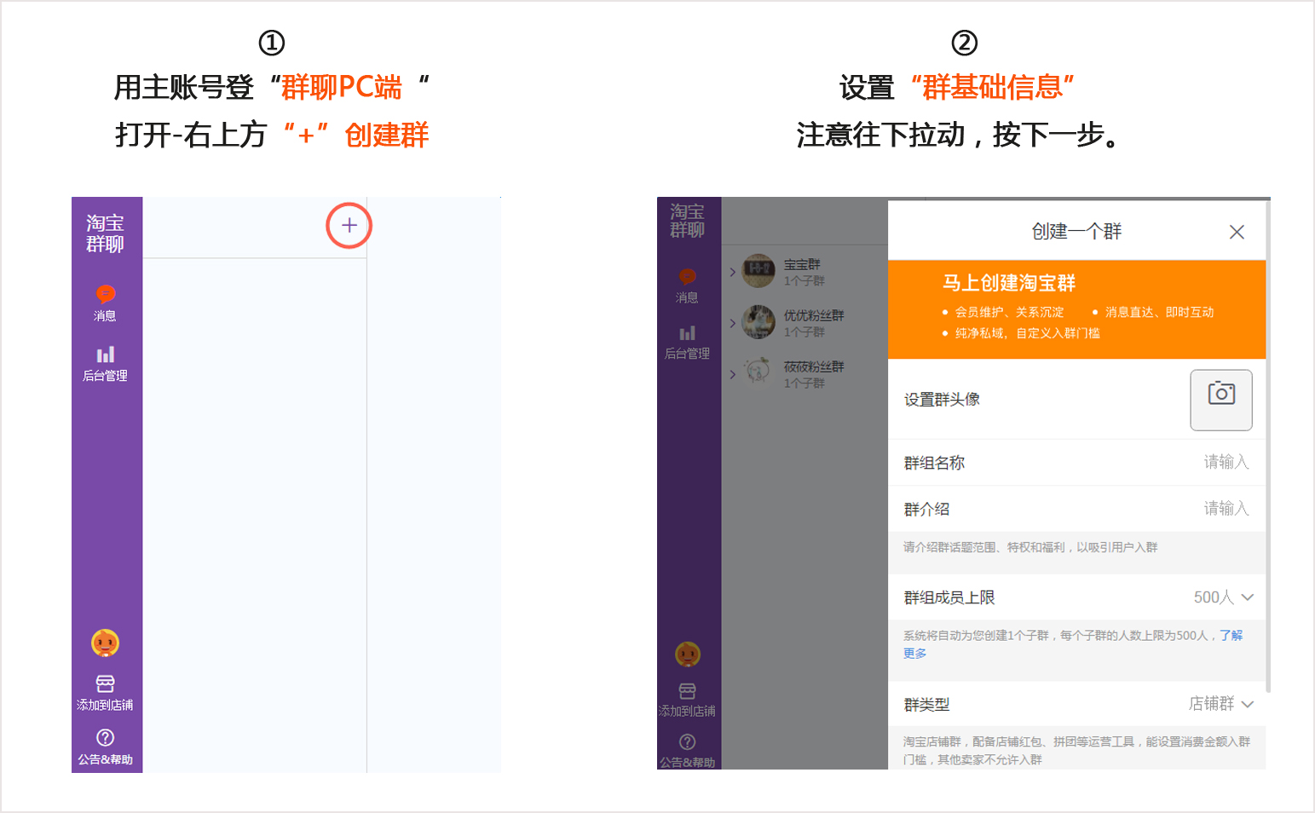Click the 纯净私域，自定义入群门槛 banner bullet
The width and height of the screenshot is (1315, 813).
tap(1027, 333)
